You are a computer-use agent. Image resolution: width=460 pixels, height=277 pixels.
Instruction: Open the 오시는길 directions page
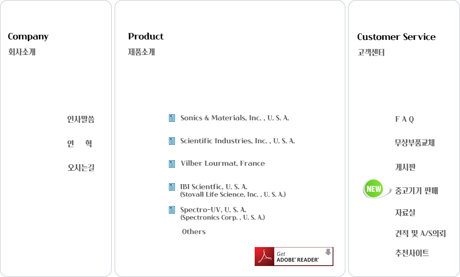click(81, 167)
